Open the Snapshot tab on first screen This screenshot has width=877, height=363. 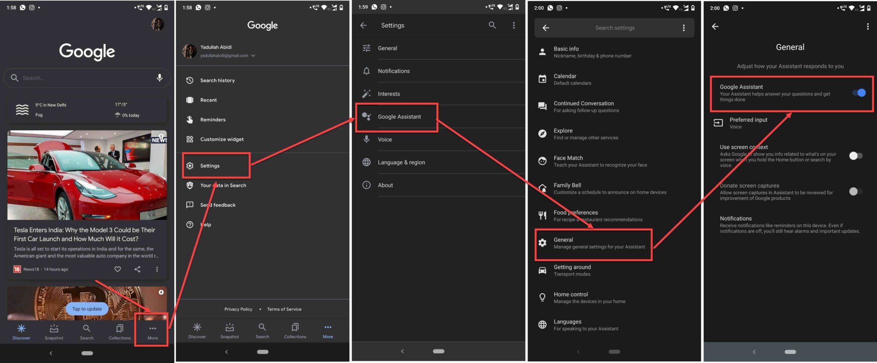[x=54, y=332]
